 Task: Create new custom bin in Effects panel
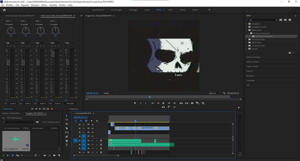[x=290, y=53]
